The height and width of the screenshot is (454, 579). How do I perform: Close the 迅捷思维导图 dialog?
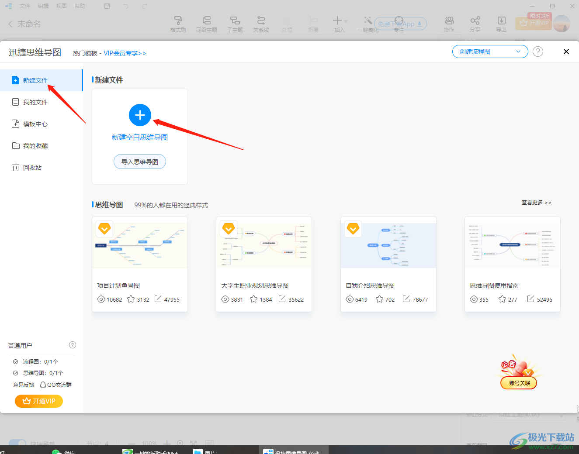tap(566, 52)
